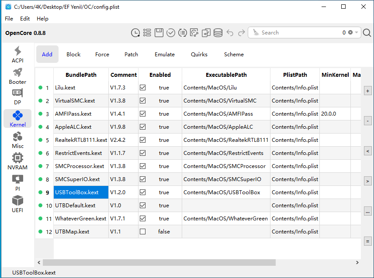Switch to the Patch tab
Image resolution: width=374 pixels, height=278 pixels.
click(131, 54)
